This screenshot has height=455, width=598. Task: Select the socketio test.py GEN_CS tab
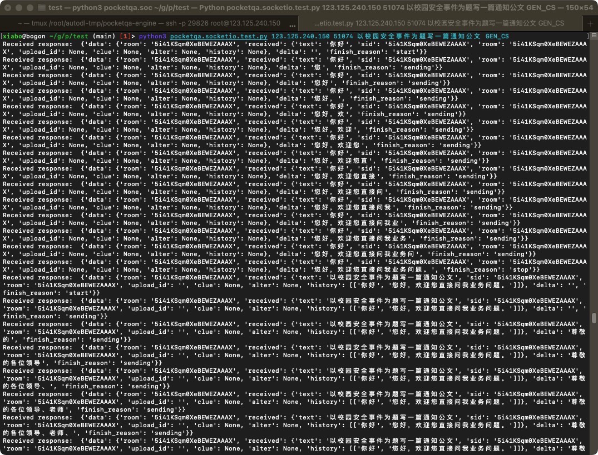439,24
